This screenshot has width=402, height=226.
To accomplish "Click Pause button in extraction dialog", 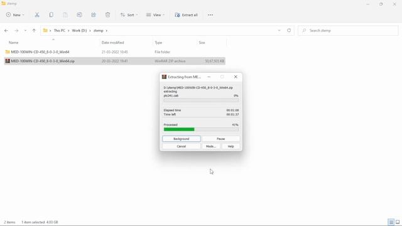I will point(220,139).
